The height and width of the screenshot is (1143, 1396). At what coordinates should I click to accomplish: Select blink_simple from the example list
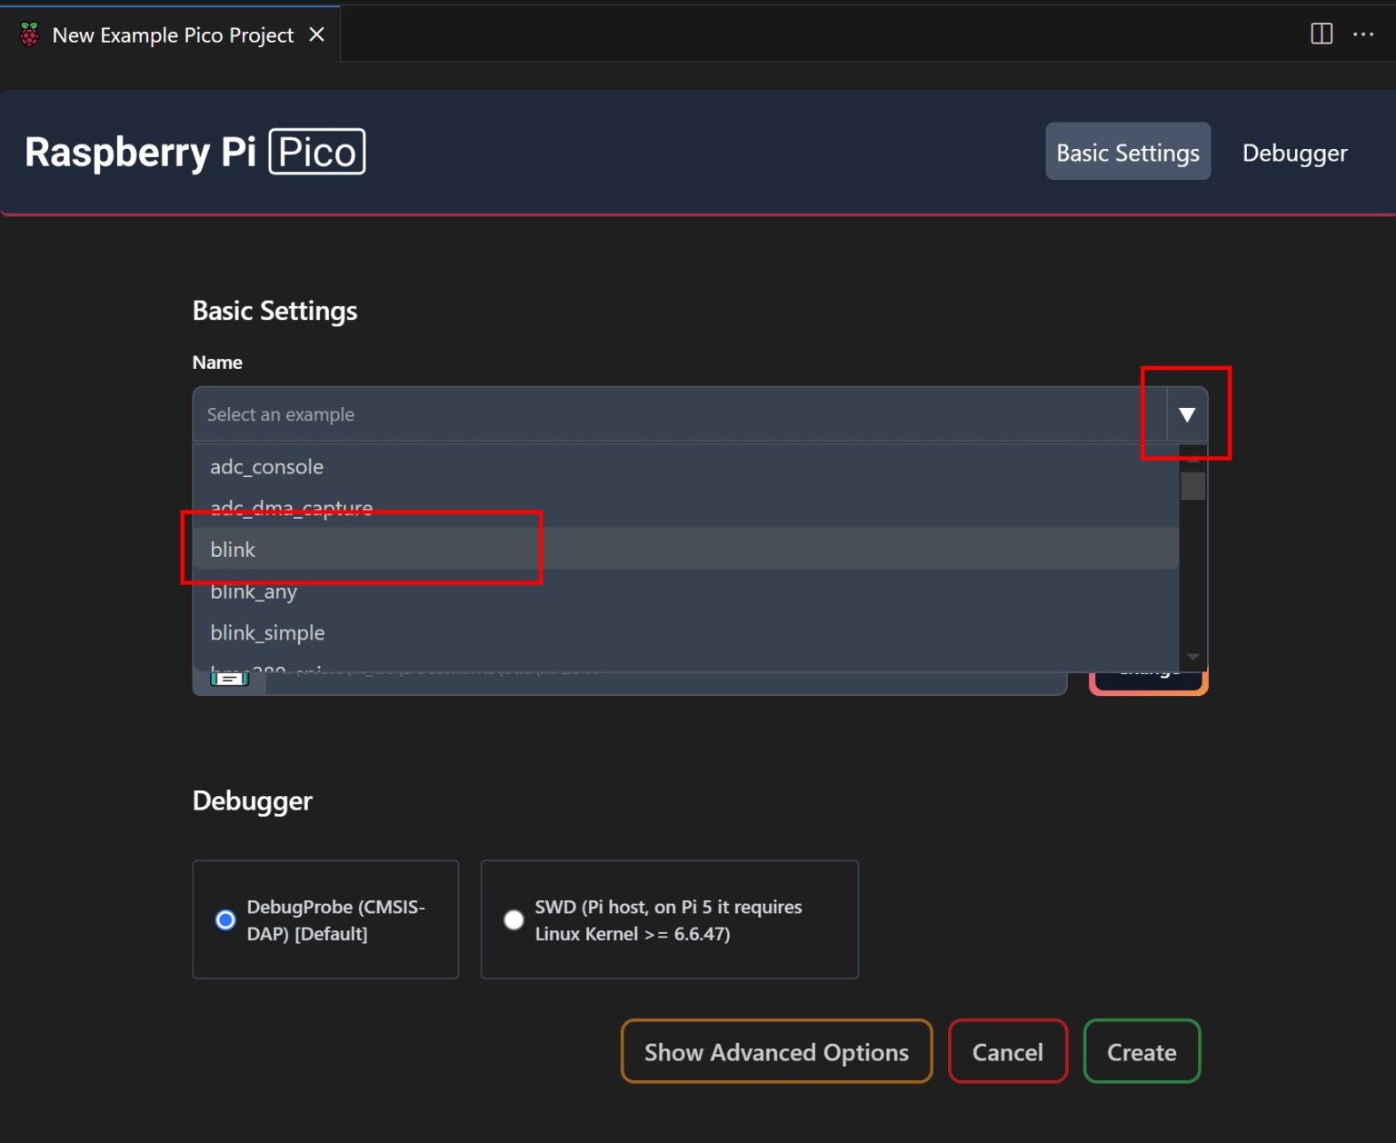click(267, 631)
